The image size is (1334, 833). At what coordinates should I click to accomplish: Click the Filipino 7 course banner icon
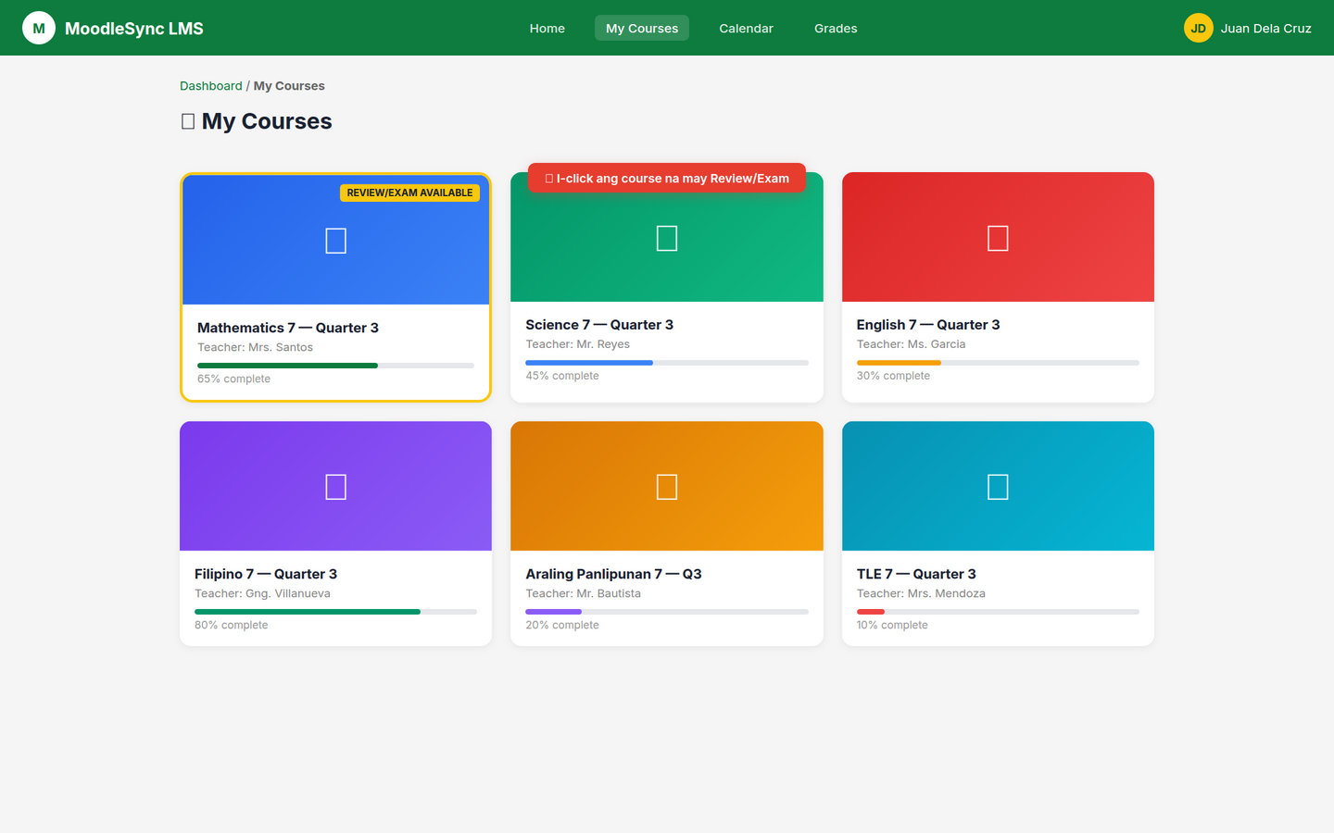pyautogui.click(x=335, y=485)
